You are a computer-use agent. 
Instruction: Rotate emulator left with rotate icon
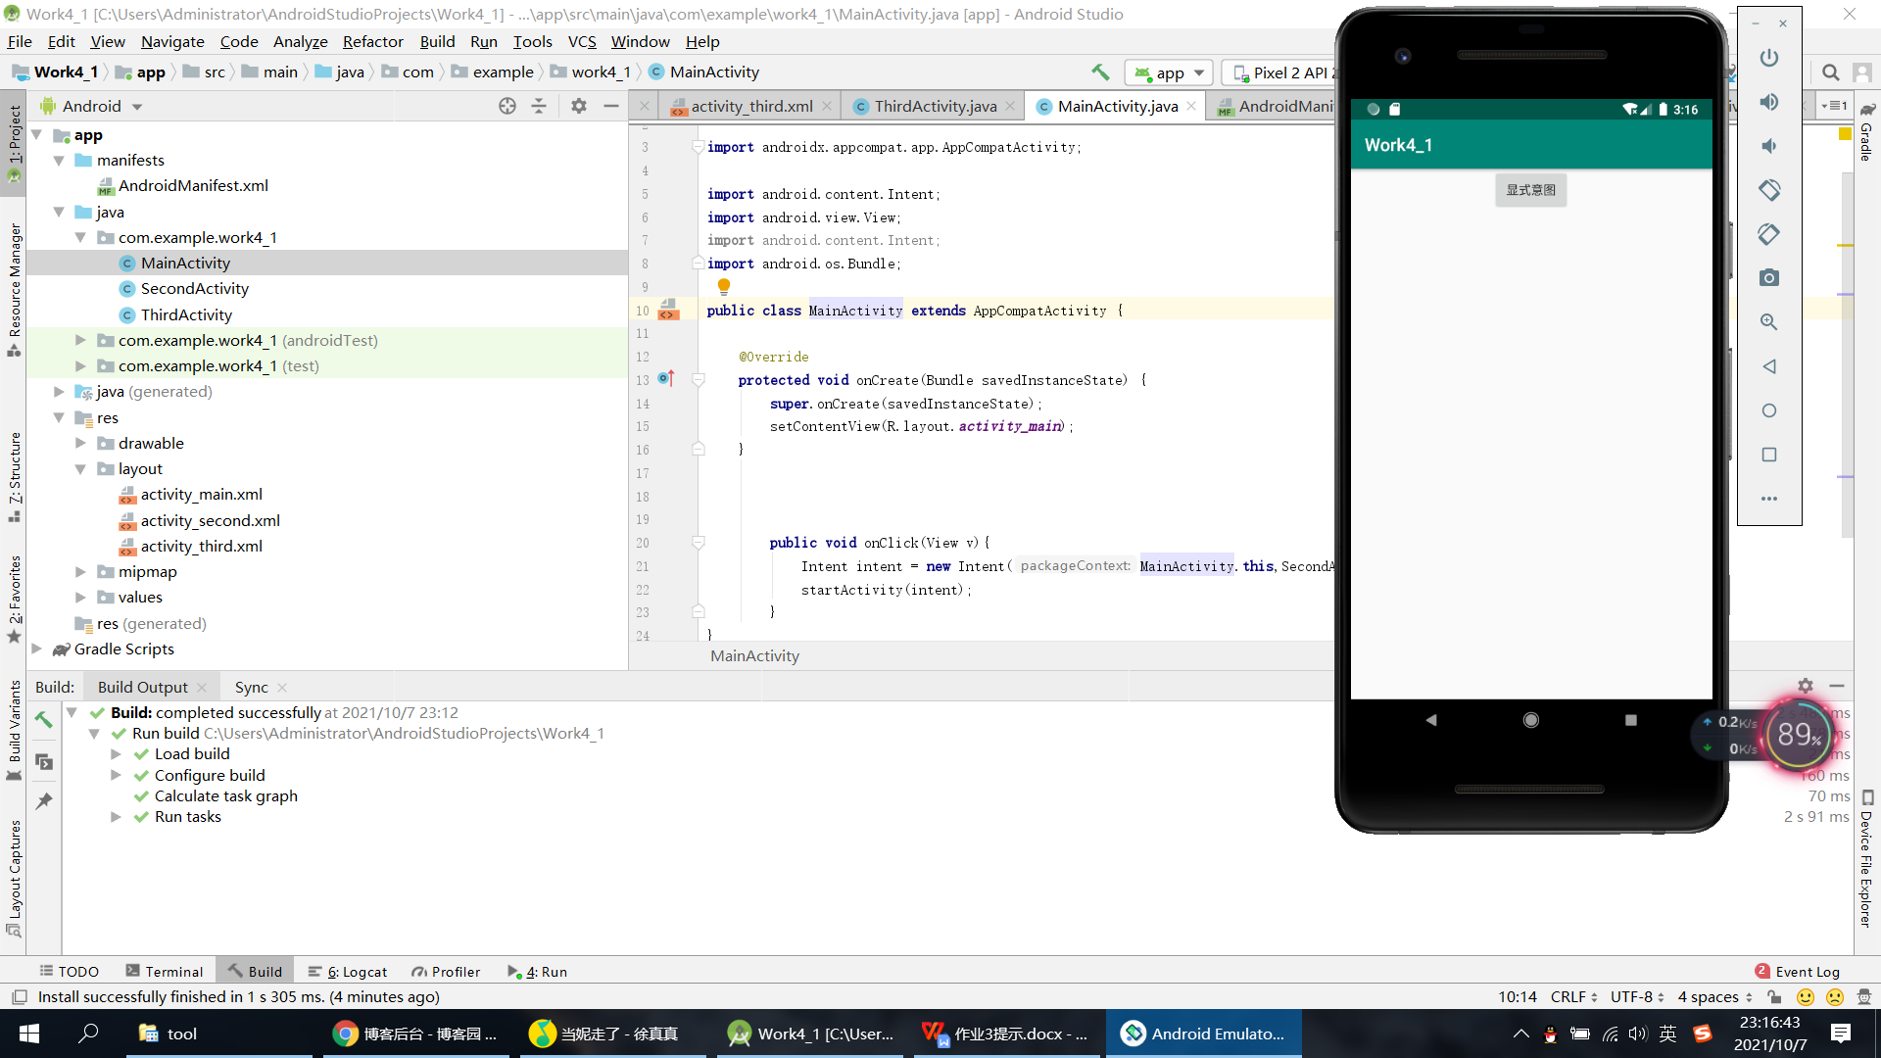[x=1768, y=190]
